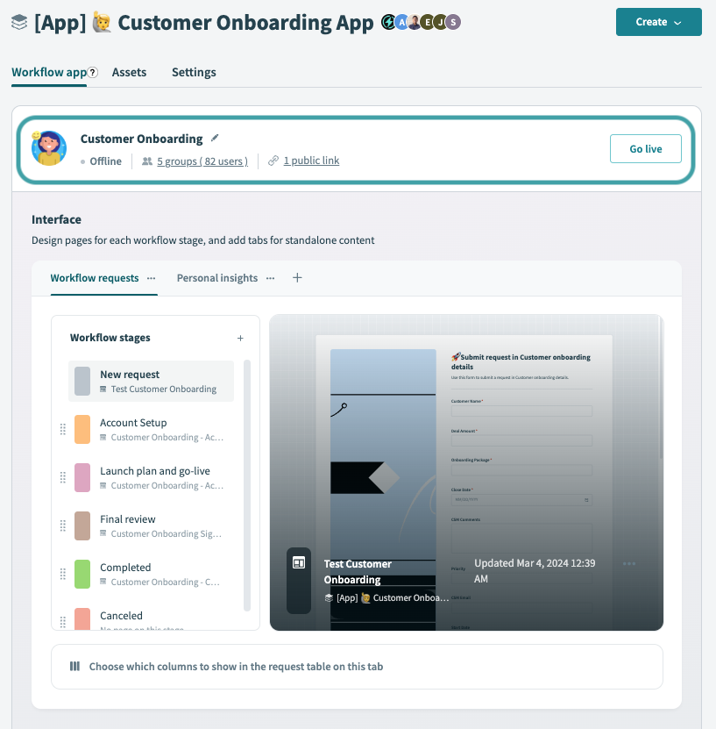Image resolution: width=716 pixels, height=729 pixels.
Task: Click the Offline status indicator
Action: coord(102,161)
